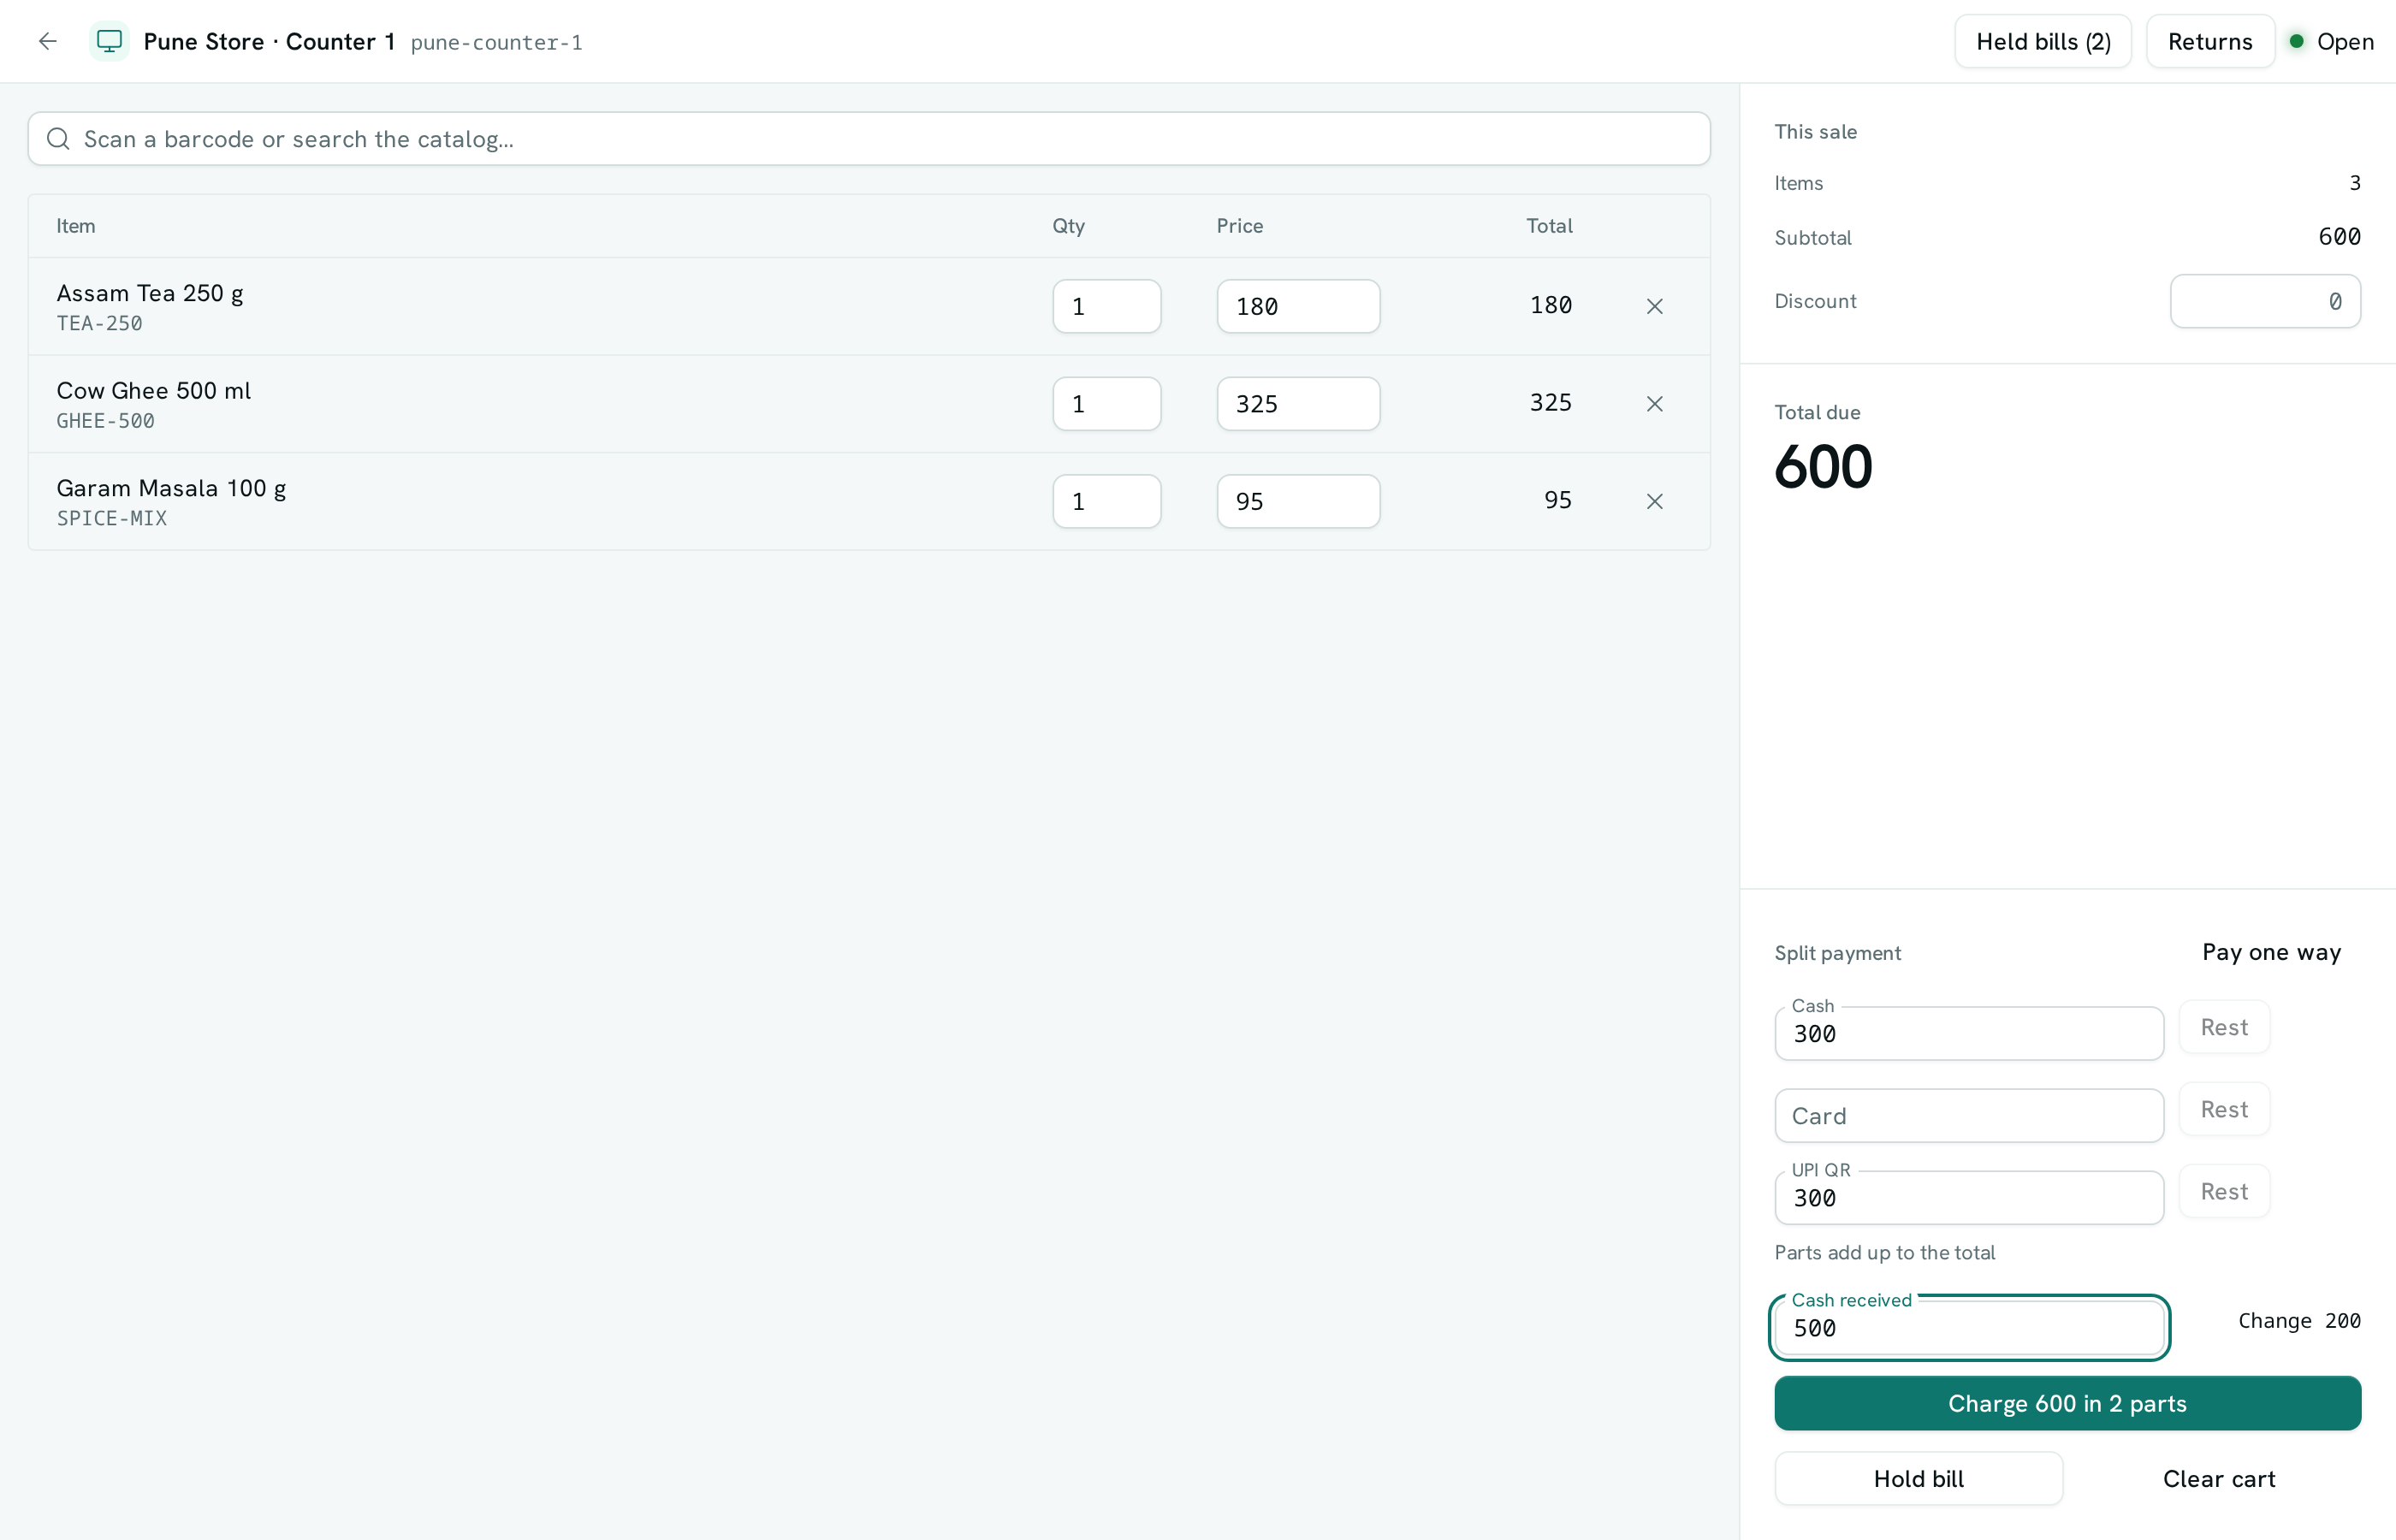
Task: Click the UPI QR amount field
Action: [x=1968, y=1198]
